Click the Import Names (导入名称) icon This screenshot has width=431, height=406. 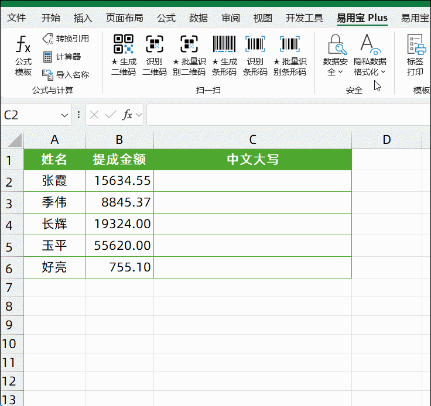[x=65, y=74]
